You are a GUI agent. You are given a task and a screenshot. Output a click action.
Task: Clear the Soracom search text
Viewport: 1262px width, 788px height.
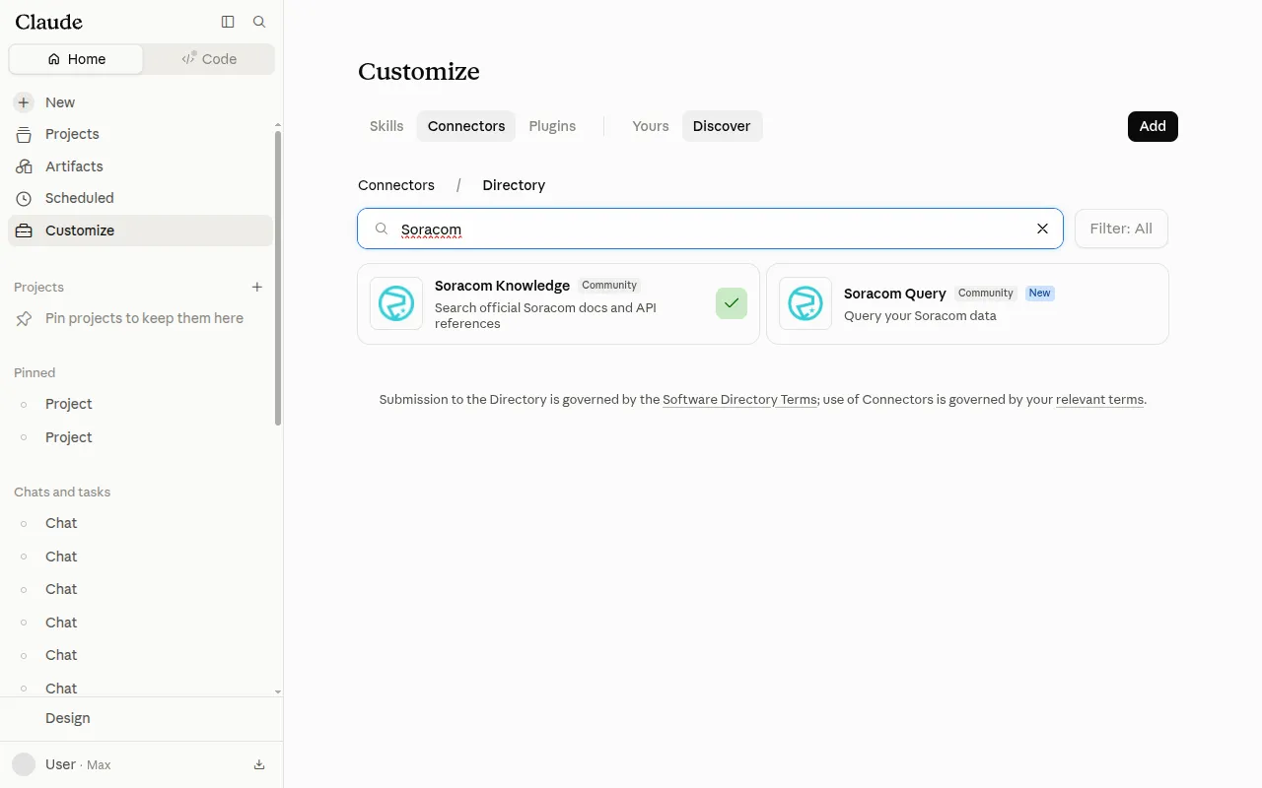click(1042, 229)
